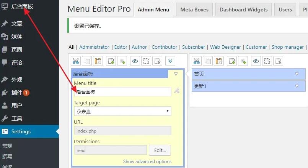Click Paste clipboard icon in submenu toolbar
This screenshot has width=308, height=168.
click(x=218, y=61)
